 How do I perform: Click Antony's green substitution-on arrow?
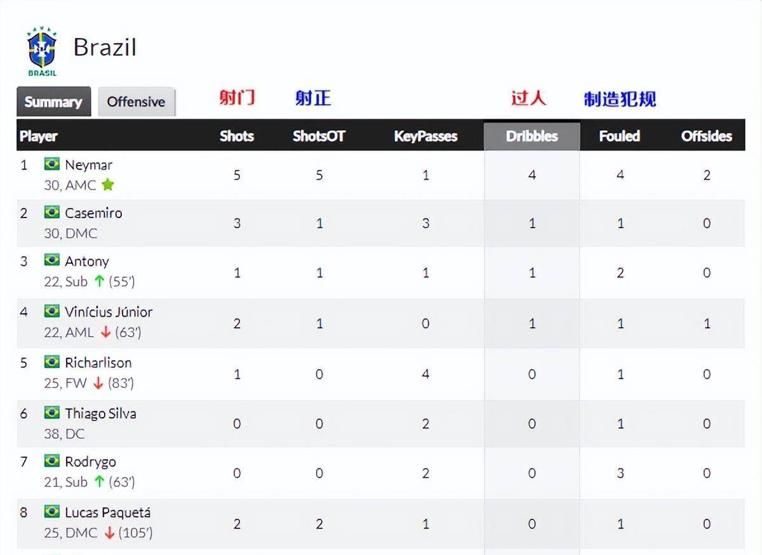(x=99, y=282)
